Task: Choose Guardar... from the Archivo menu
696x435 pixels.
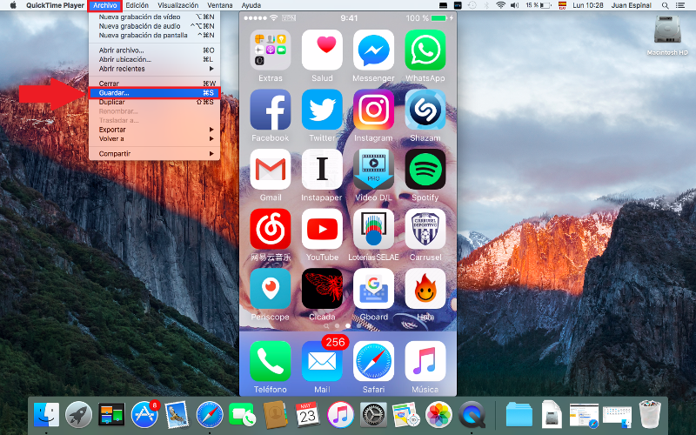Action: [x=154, y=93]
